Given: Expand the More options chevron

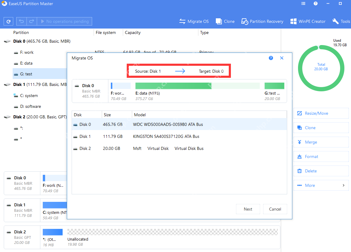Looking at the screenshot, I should 343,185.
